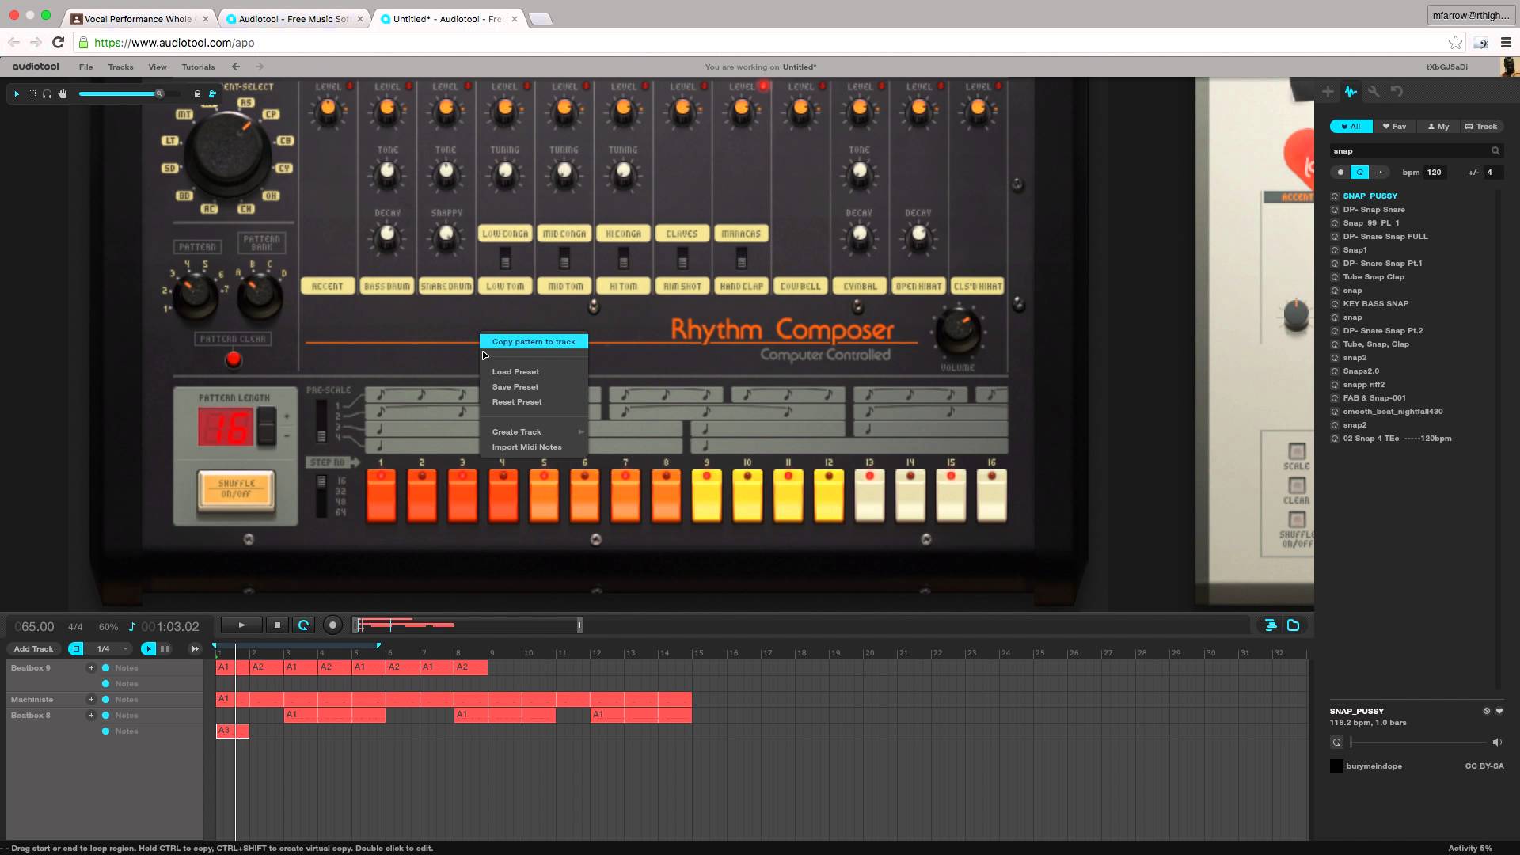Image resolution: width=1520 pixels, height=855 pixels.
Task: Click the Play transport button
Action: pos(241,625)
